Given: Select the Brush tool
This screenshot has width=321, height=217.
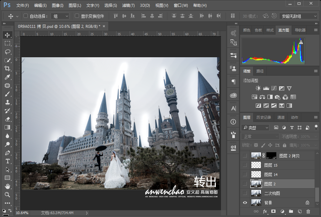Looking at the screenshot, I should coord(7,94).
